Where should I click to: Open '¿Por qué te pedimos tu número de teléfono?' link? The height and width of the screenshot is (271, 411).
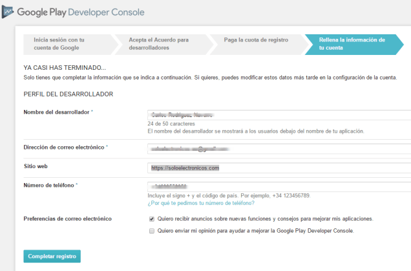(201, 202)
